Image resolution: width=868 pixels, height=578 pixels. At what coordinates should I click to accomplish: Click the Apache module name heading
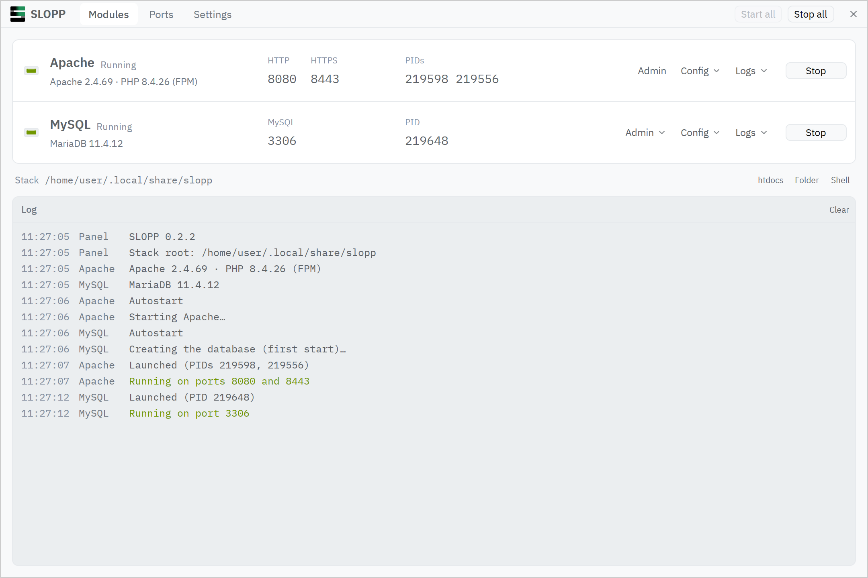[72, 63]
